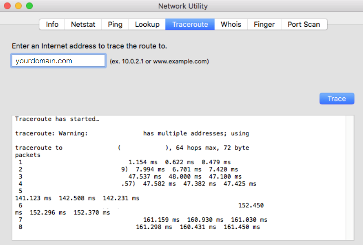Screen dimensions: 363x245
Task: Click the active Traceroute tab
Action: [x=190, y=24]
